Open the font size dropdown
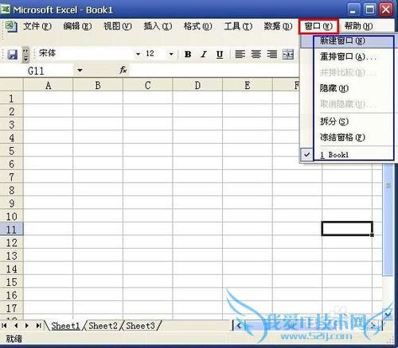The height and width of the screenshot is (348, 398). [x=171, y=54]
